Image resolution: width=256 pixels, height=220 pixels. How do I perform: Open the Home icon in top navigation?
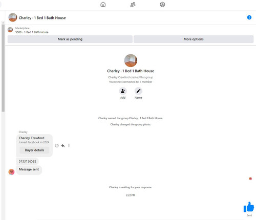[103, 5]
